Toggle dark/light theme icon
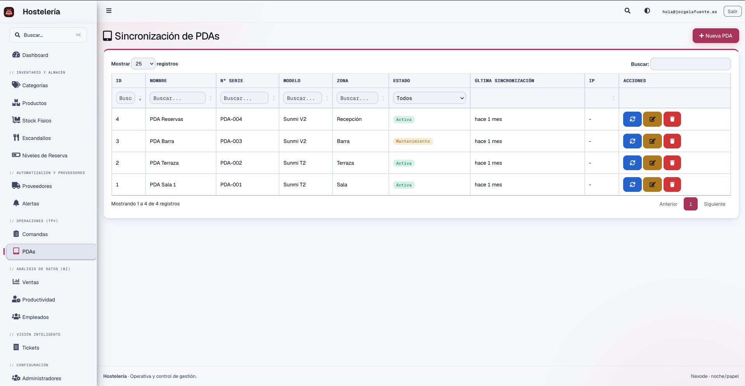The width and height of the screenshot is (745, 386). tap(647, 11)
